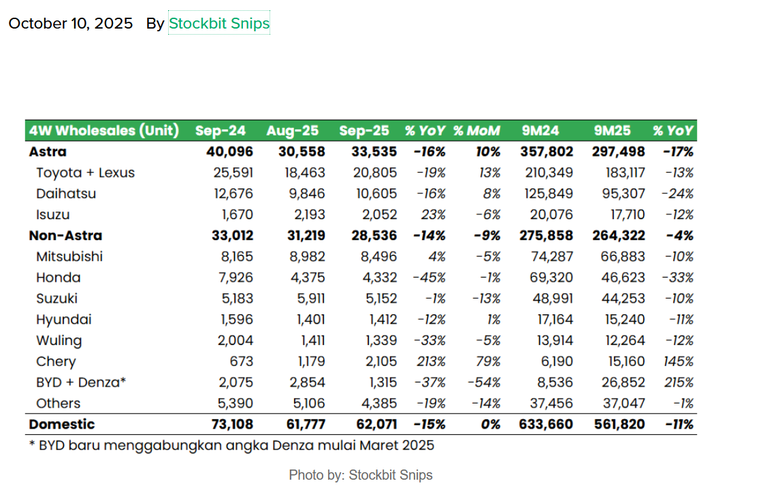Click the BYD Denza footnote text
Viewport: 780px width, 494px height.
click(x=231, y=445)
